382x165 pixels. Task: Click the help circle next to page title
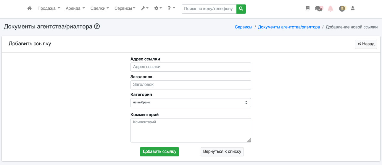(x=97, y=27)
